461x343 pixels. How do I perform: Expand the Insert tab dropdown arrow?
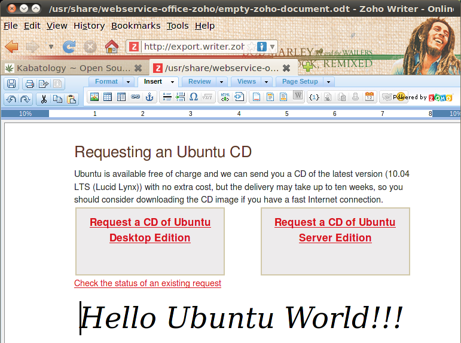tap(173, 82)
